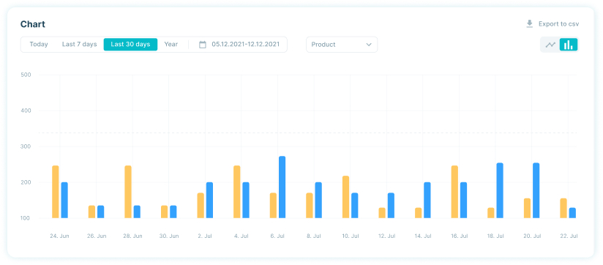
Task: Click the Chart heading
Action: [33, 24]
